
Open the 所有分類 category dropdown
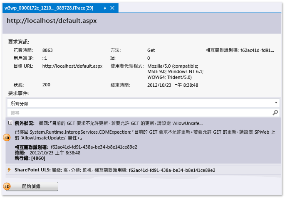click(x=143, y=103)
